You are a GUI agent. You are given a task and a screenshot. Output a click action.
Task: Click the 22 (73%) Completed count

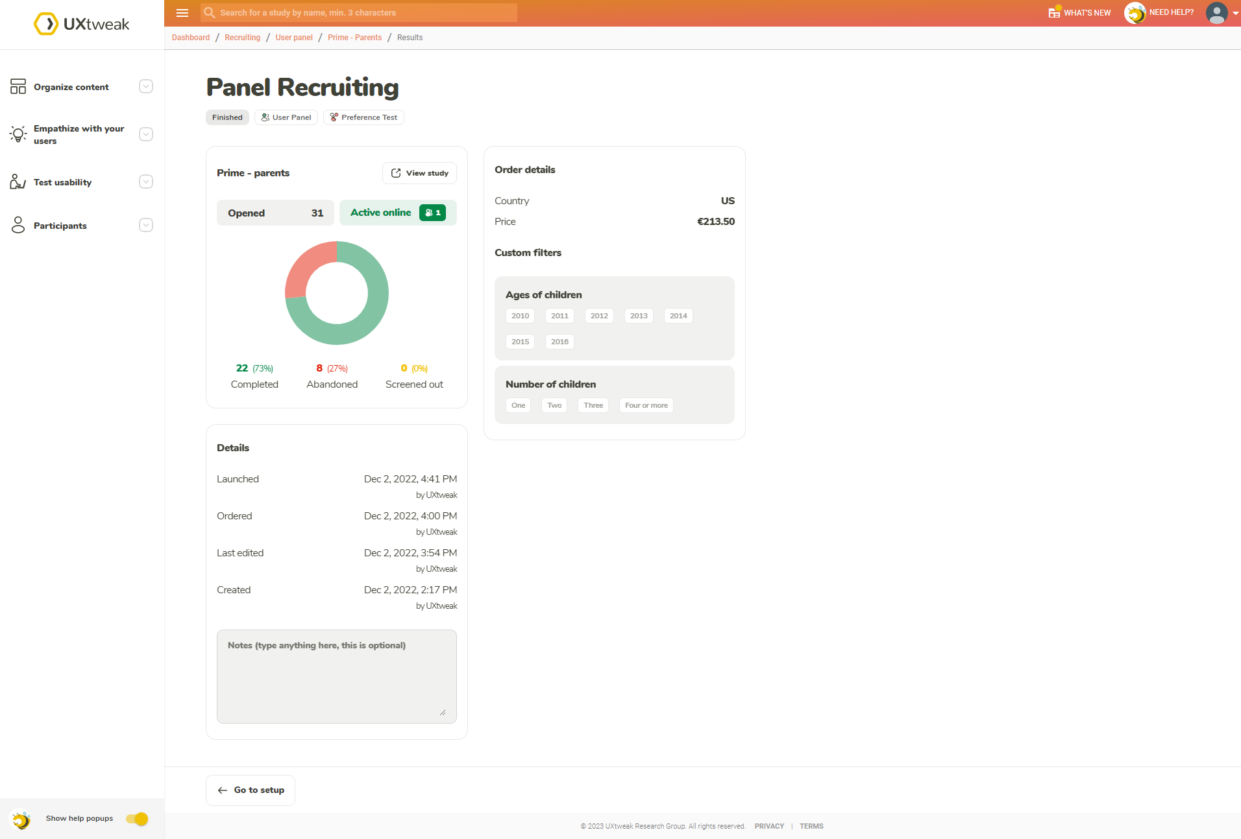[254, 368]
